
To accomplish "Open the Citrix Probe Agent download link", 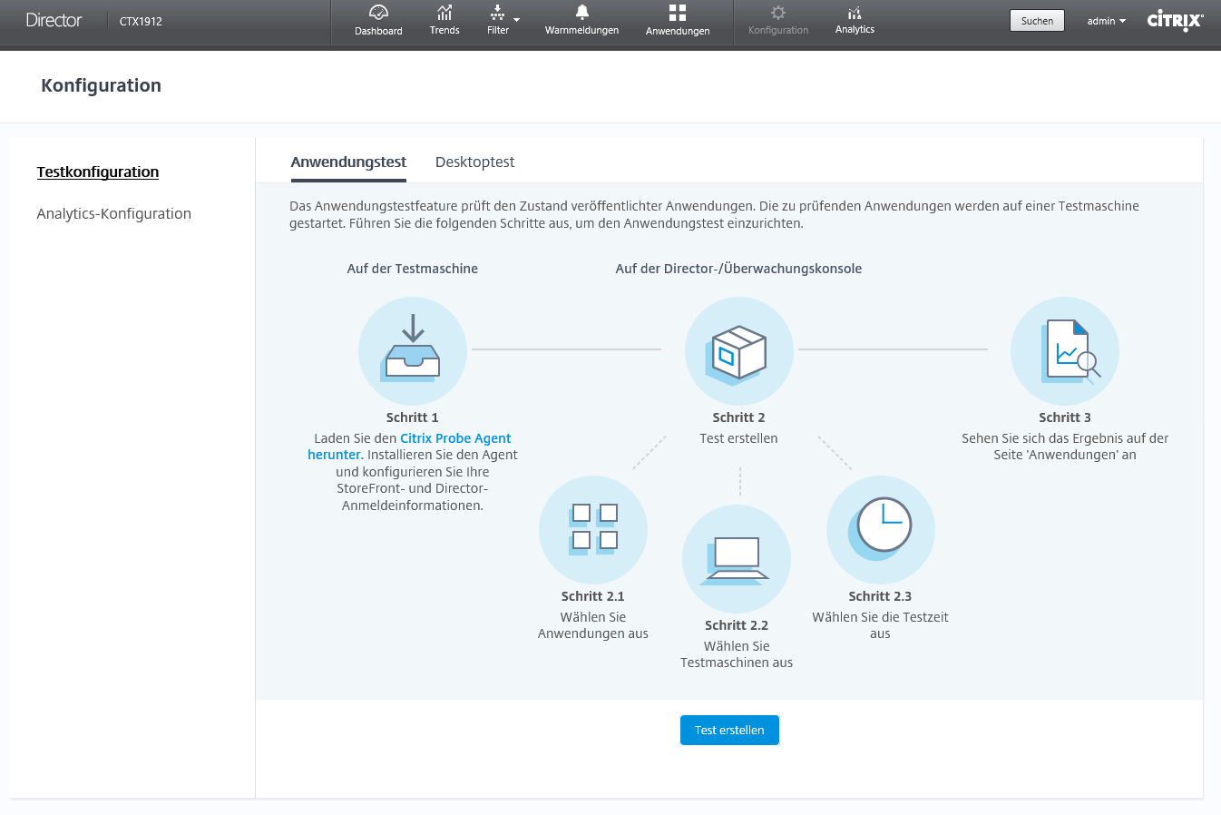I will [456, 437].
